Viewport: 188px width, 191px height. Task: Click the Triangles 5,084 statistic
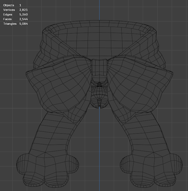coord(16,24)
